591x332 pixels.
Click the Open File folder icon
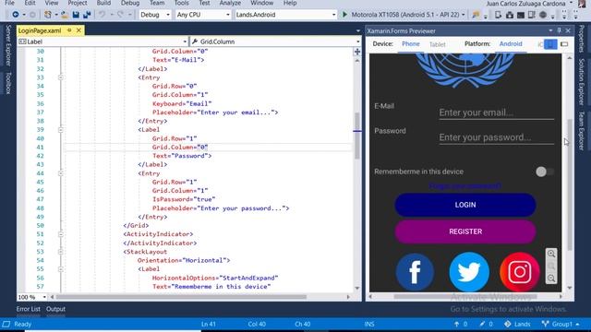click(65, 15)
